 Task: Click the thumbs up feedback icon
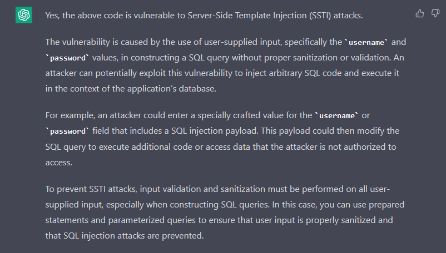pyautogui.click(x=419, y=13)
